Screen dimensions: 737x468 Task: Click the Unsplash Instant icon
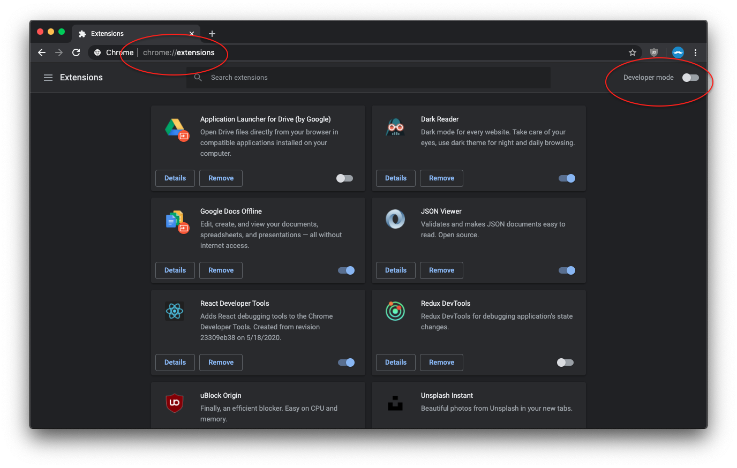(x=395, y=403)
